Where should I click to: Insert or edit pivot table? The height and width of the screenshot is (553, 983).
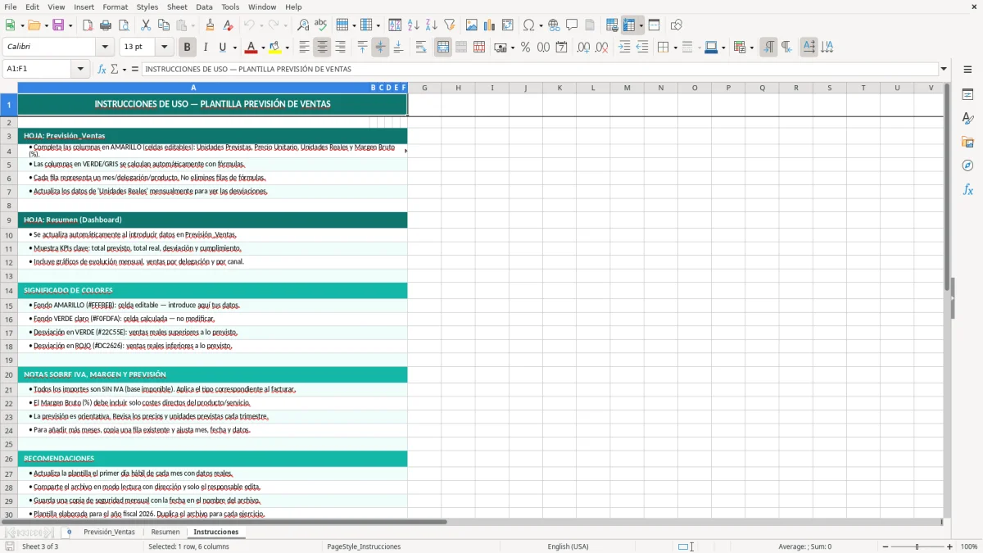click(x=508, y=25)
